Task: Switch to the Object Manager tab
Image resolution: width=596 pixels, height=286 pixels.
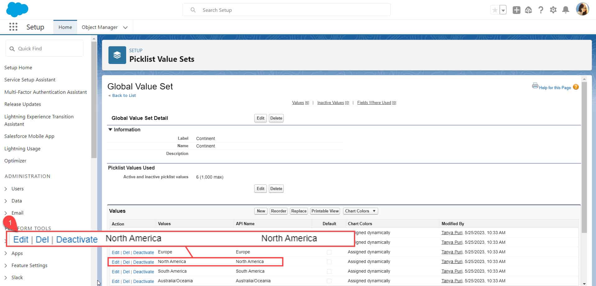Action: click(x=99, y=27)
